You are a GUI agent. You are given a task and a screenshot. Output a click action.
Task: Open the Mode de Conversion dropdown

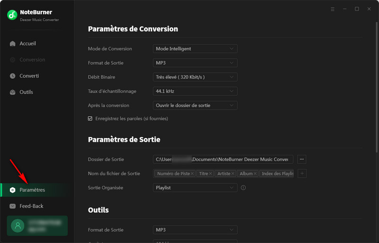pos(195,49)
